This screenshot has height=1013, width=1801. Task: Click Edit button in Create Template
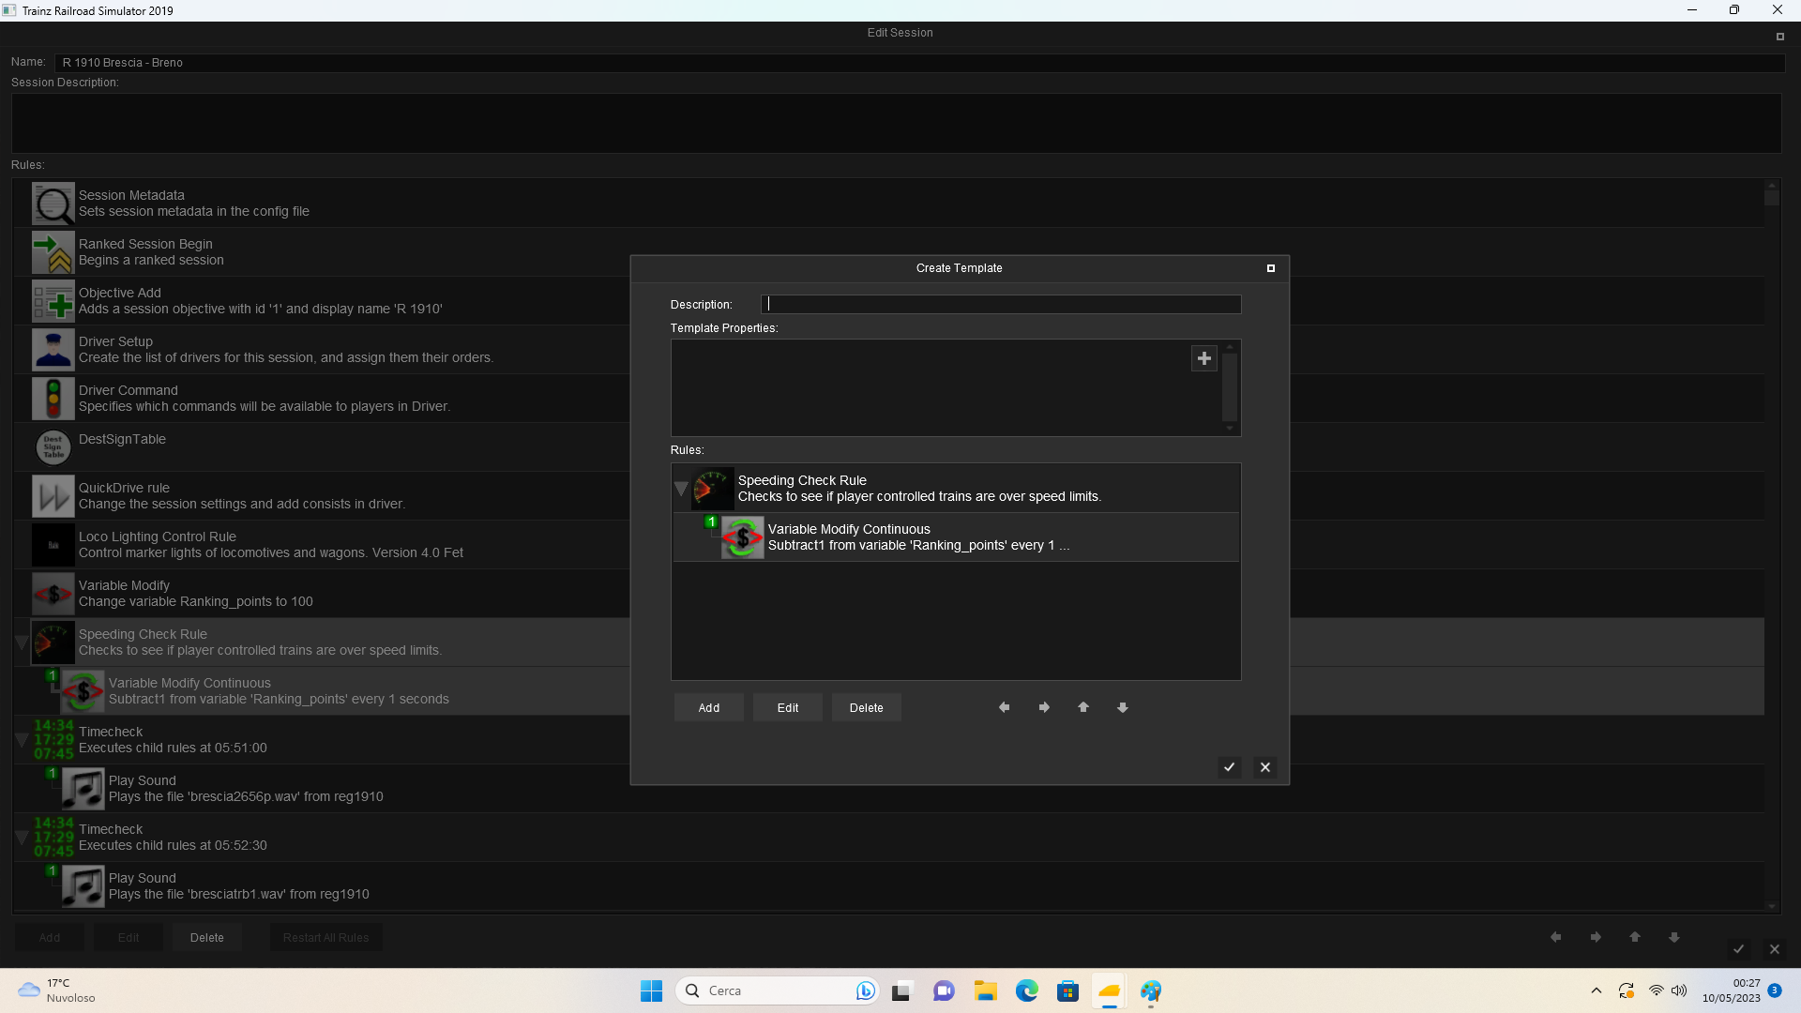tap(788, 707)
